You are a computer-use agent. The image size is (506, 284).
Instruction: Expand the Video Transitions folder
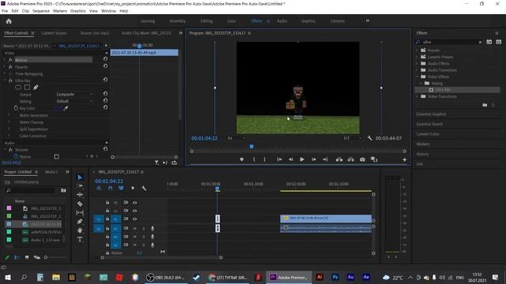(417, 96)
